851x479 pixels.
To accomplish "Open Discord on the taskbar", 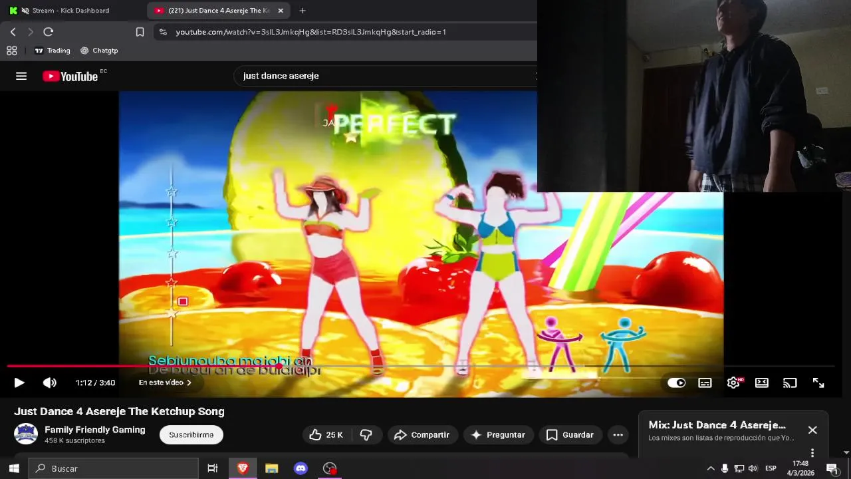I will coord(301,468).
